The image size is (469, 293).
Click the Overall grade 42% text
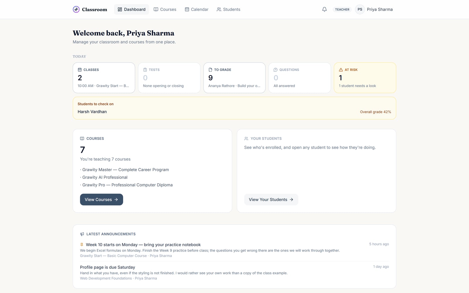(x=375, y=112)
